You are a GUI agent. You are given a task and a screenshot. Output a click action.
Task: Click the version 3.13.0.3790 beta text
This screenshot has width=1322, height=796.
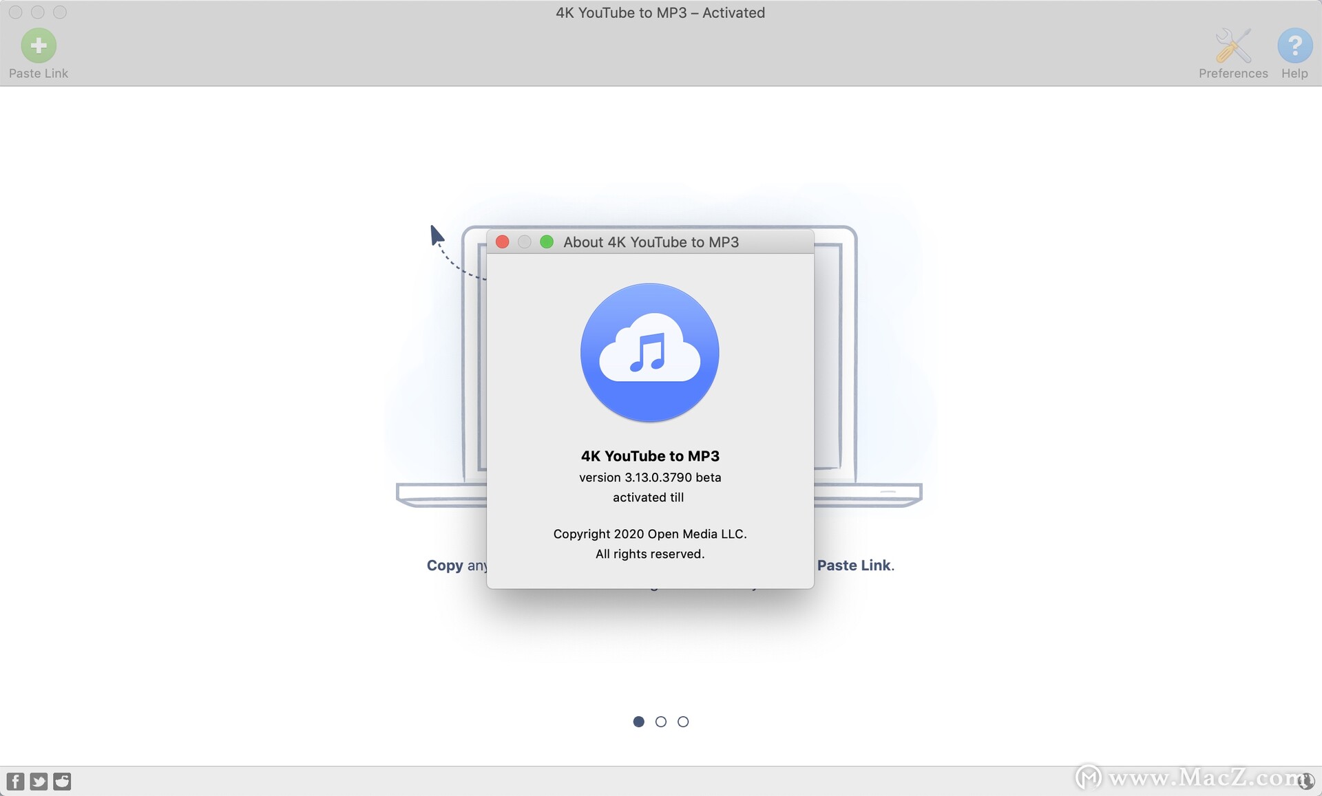650,477
